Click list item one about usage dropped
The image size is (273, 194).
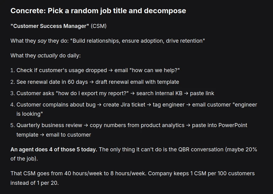point(61,70)
